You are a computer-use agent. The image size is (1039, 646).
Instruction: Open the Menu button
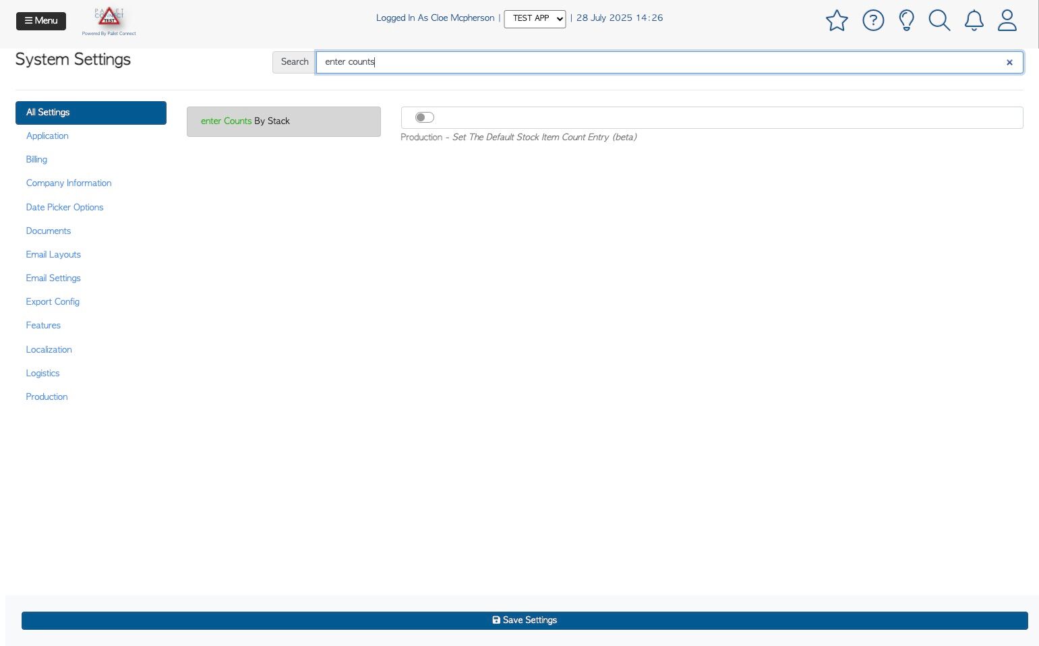41,21
